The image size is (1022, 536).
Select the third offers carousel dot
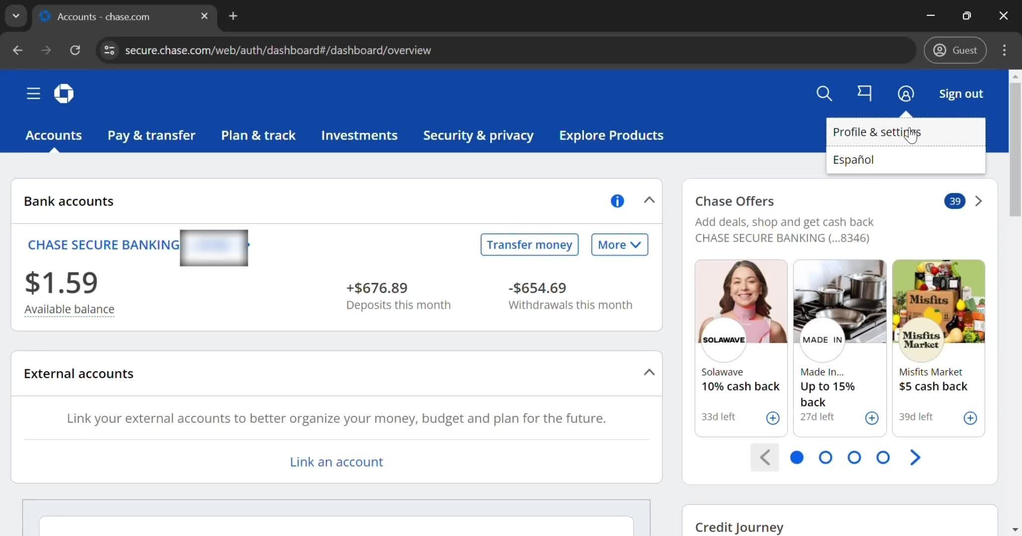(x=854, y=457)
